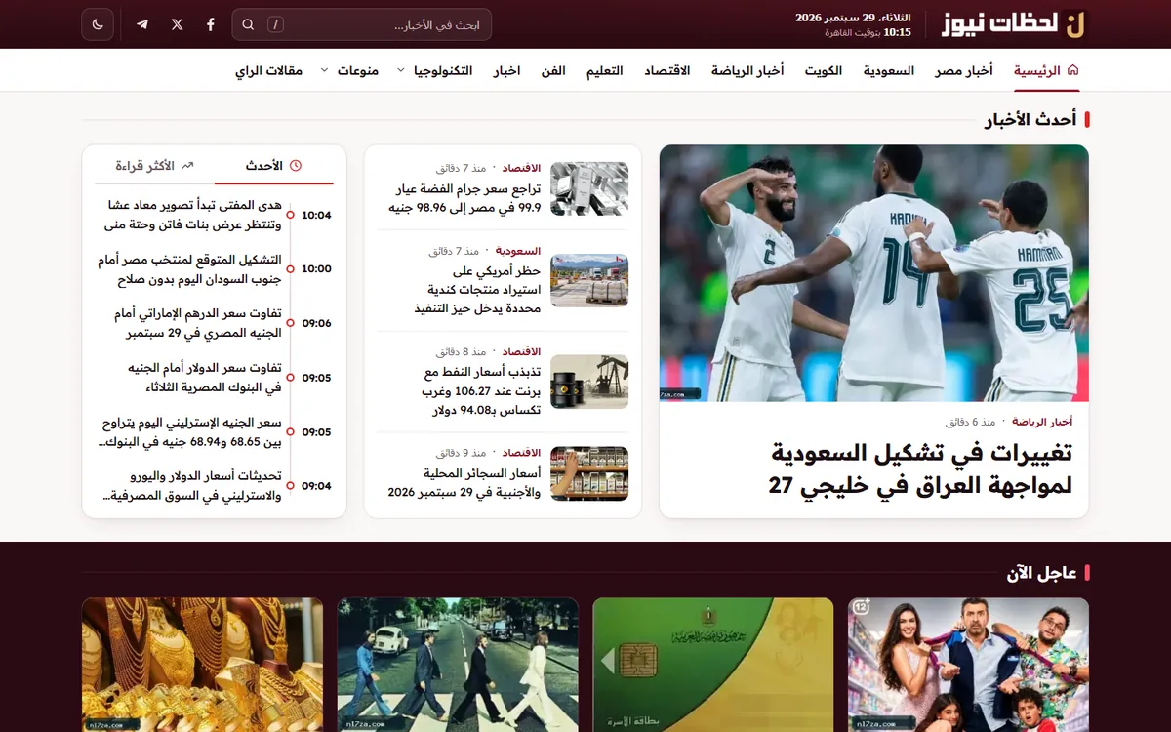Image resolution: width=1171 pixels, height=732 pixels.
Task: Click the 10:00 timeline marker dot
Action: coord(290,268)
